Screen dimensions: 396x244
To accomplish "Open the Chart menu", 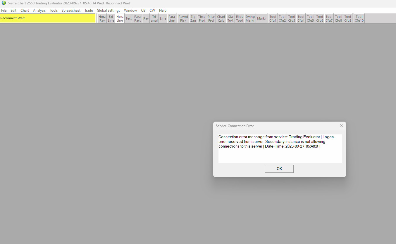I will 25,11.
